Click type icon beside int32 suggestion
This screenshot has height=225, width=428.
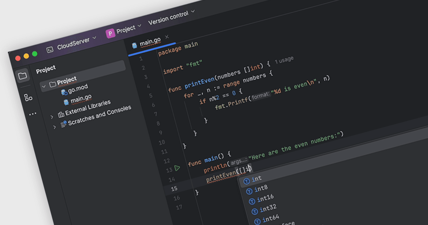255,211
